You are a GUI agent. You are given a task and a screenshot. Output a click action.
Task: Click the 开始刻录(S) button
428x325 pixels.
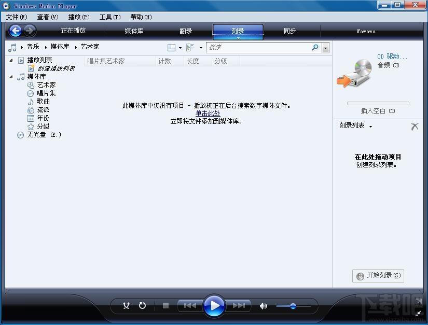click(378, 276)
